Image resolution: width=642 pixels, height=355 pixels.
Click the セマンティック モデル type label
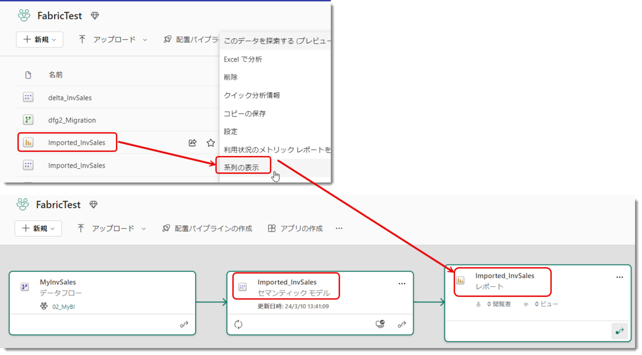294,293
